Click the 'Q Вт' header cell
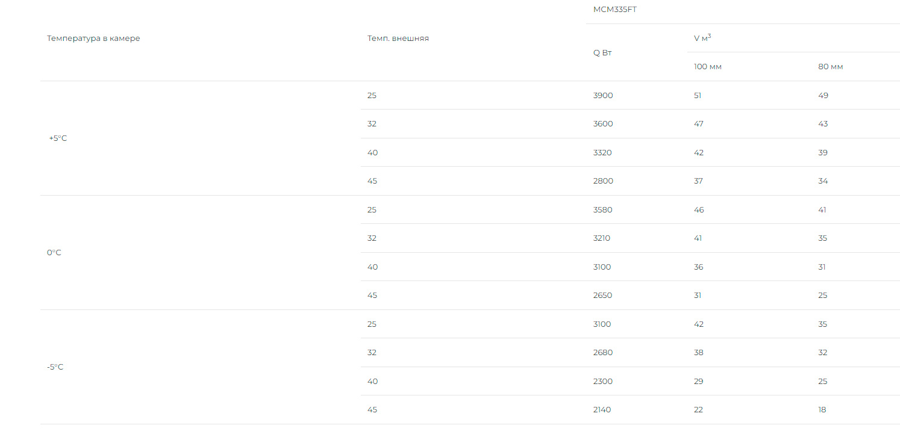Viewport: 900px width, 437px height. point(602,52)
